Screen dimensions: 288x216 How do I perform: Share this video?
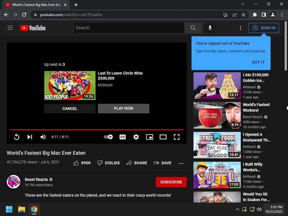(137, 163)
